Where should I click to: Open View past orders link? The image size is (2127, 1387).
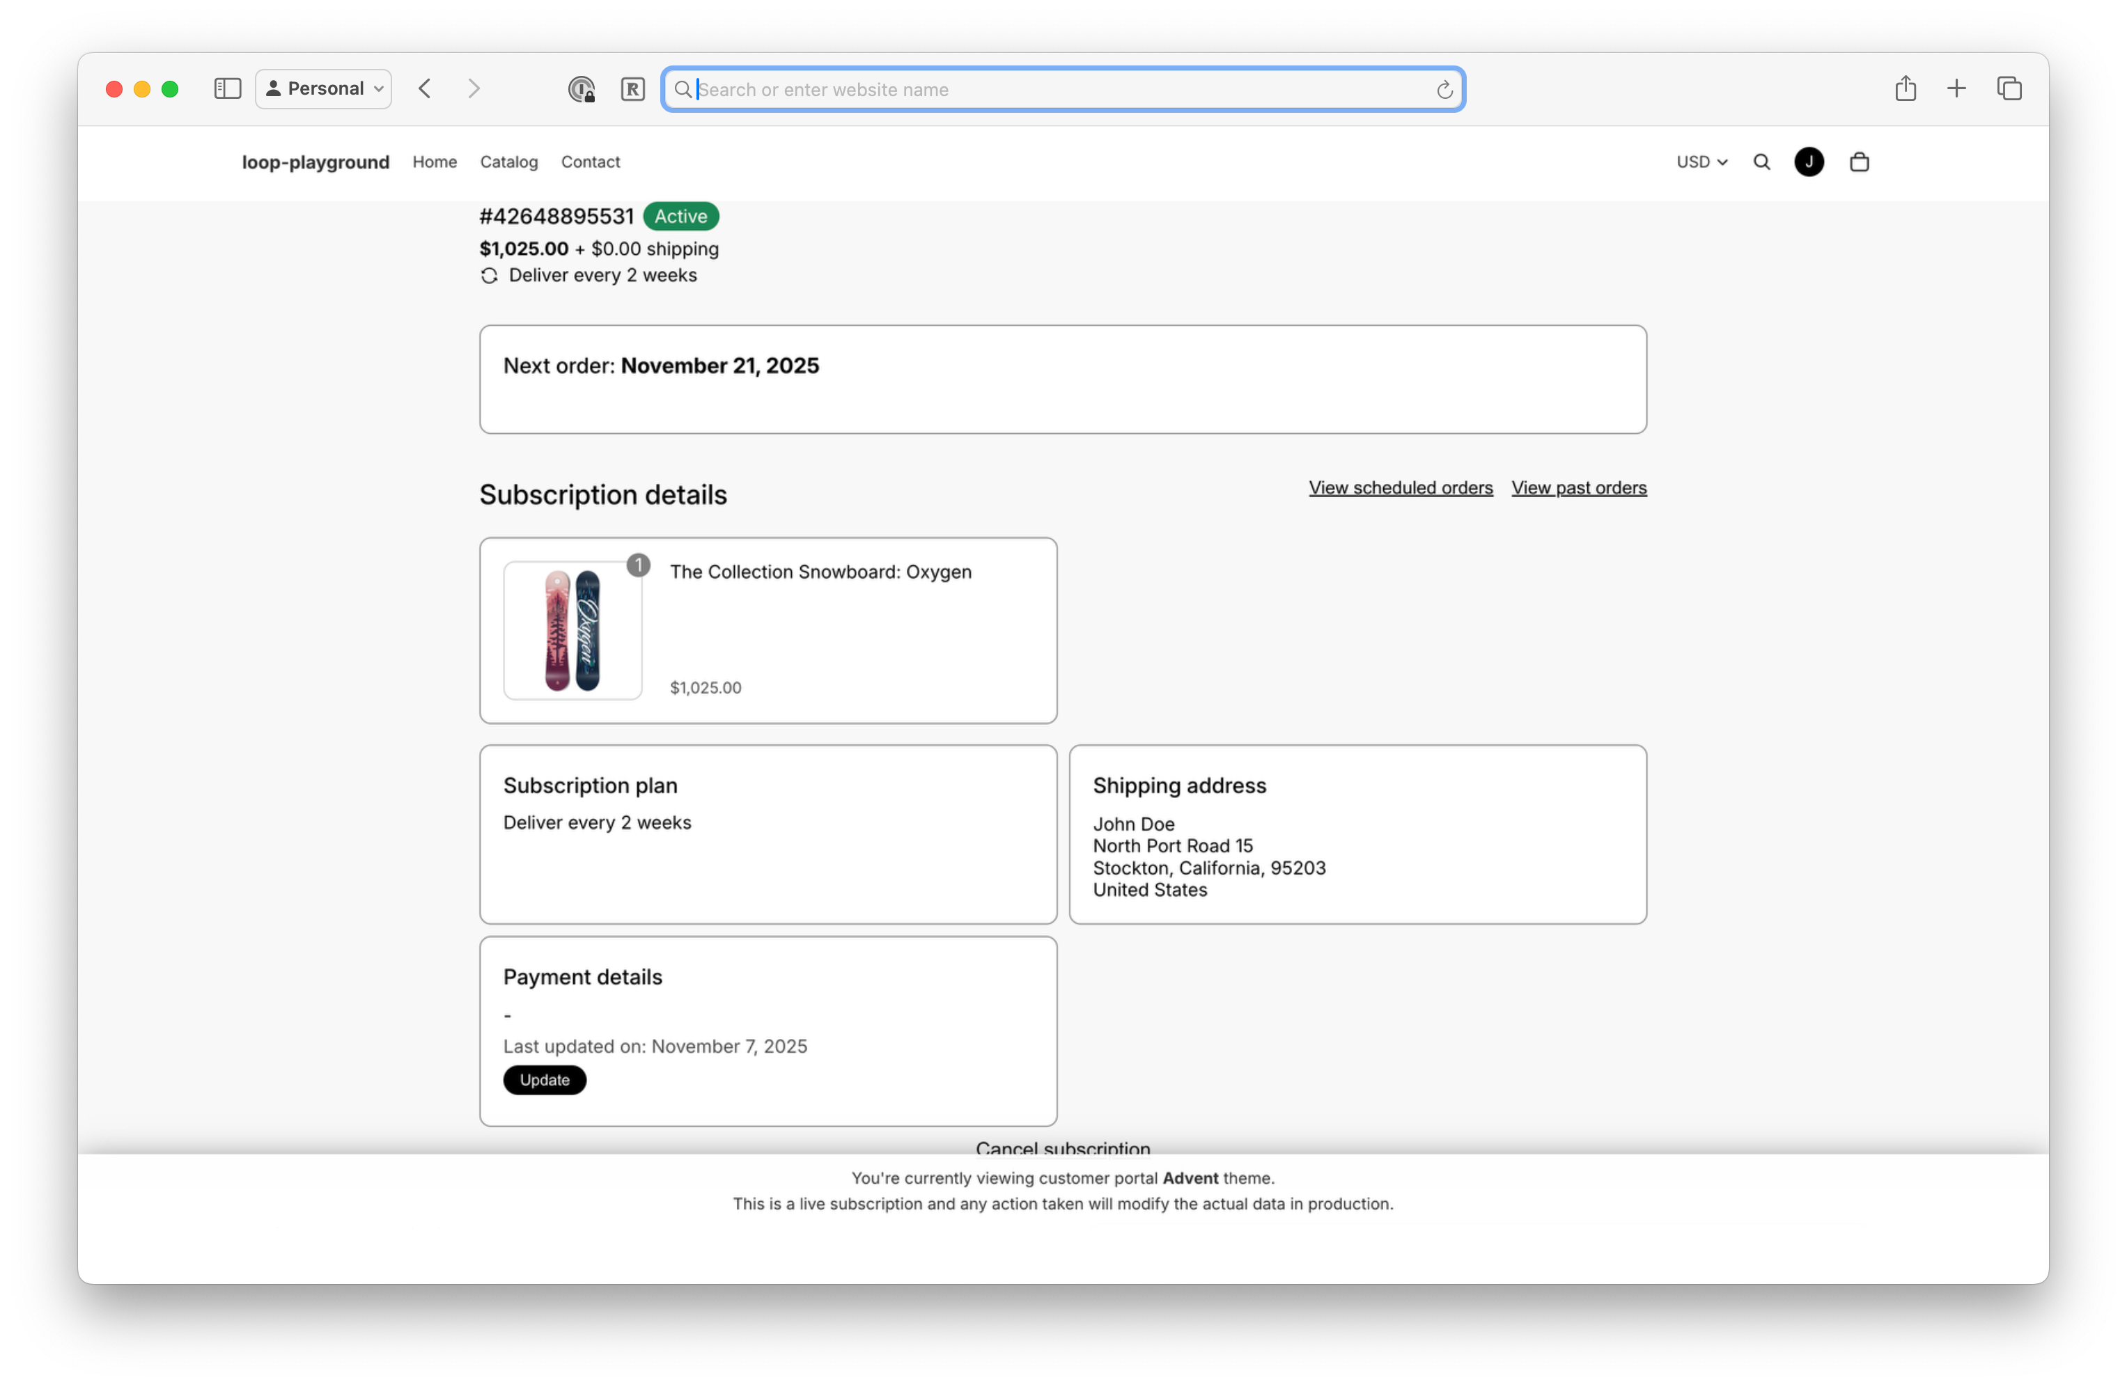tap(1578, 488)
